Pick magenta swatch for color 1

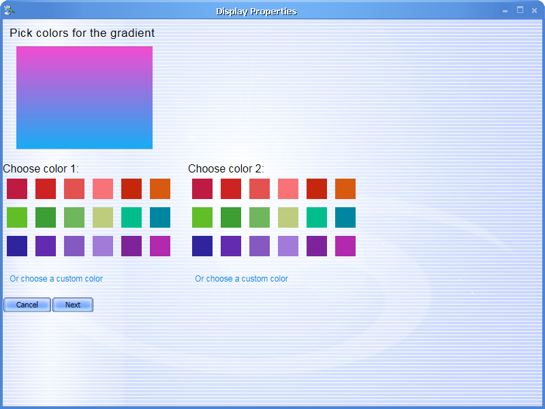coord(160,246)
